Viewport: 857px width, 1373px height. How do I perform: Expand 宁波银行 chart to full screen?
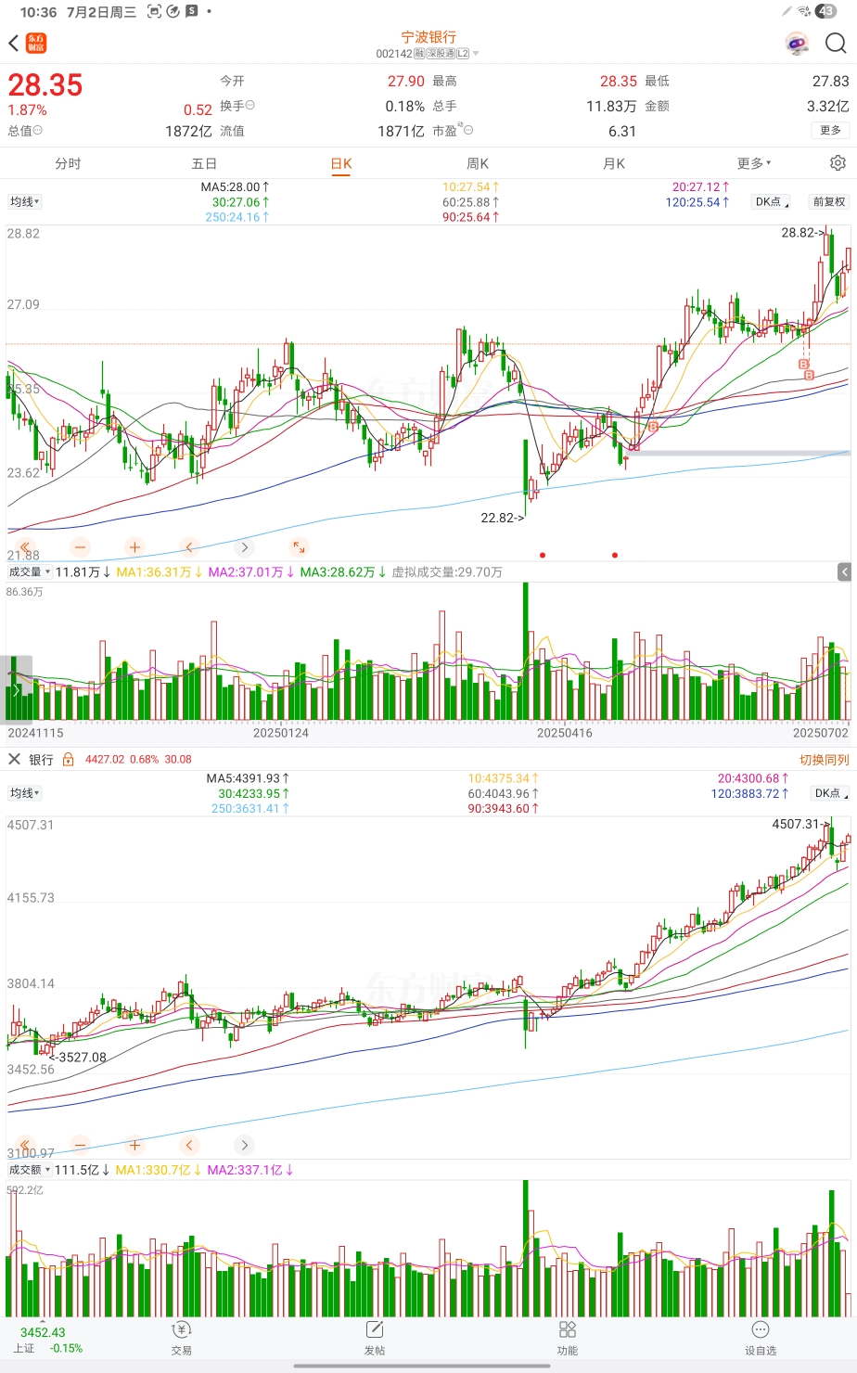pyautogui.click(x=299, y=546)
